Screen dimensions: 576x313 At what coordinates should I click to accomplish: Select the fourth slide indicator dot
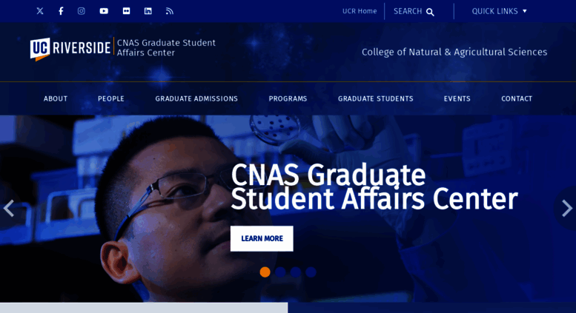pos(311,272)
